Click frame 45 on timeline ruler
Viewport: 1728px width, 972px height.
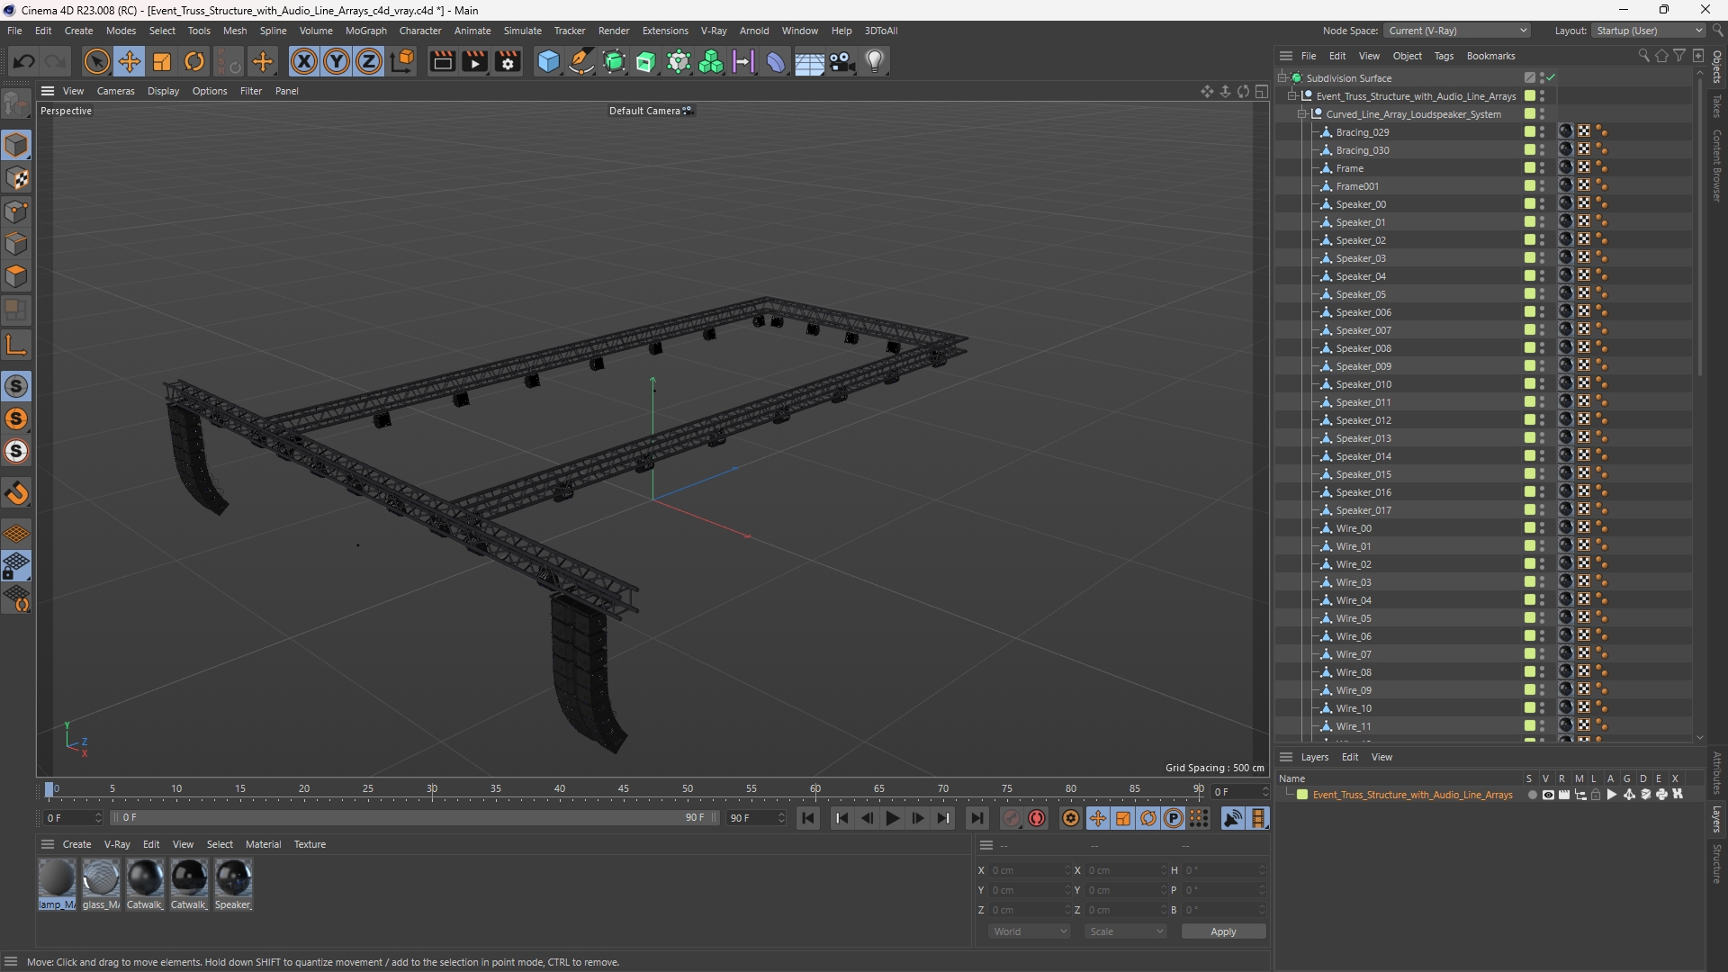click(624, 789)
